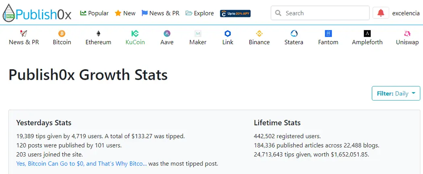Click the Yesterdays Stats heading
This screenshot has height=174, width=423.
(x=44, y=123)
